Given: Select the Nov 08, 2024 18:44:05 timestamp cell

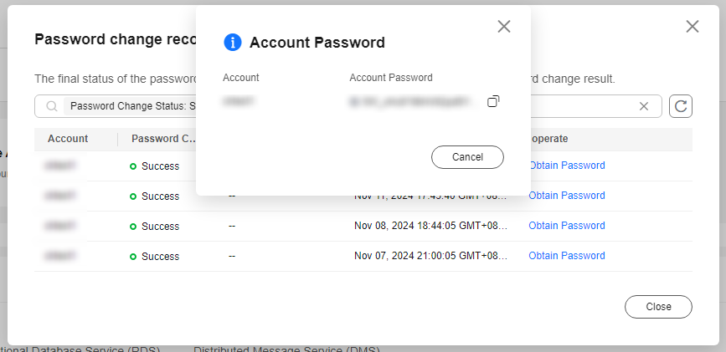Looking at the screenshot, I should [x=431, y=226].
